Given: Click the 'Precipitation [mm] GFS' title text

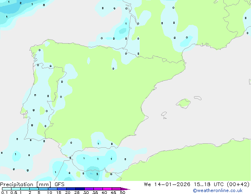Looking at the screenshot, I should 32,184.
